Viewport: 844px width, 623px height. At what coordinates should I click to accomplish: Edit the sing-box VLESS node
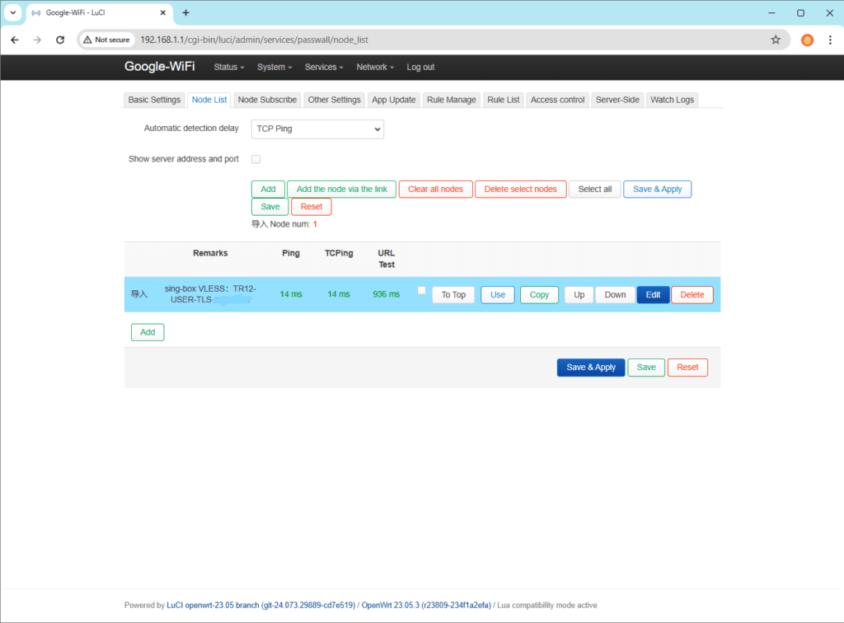(x=653, y=295)
